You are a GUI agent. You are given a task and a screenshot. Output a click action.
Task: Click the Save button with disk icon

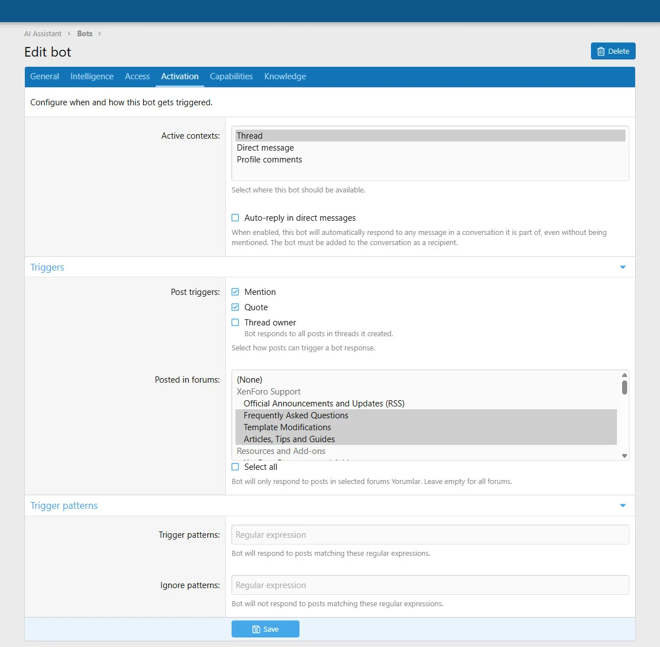pyautogui.click(x=265, y=629)
